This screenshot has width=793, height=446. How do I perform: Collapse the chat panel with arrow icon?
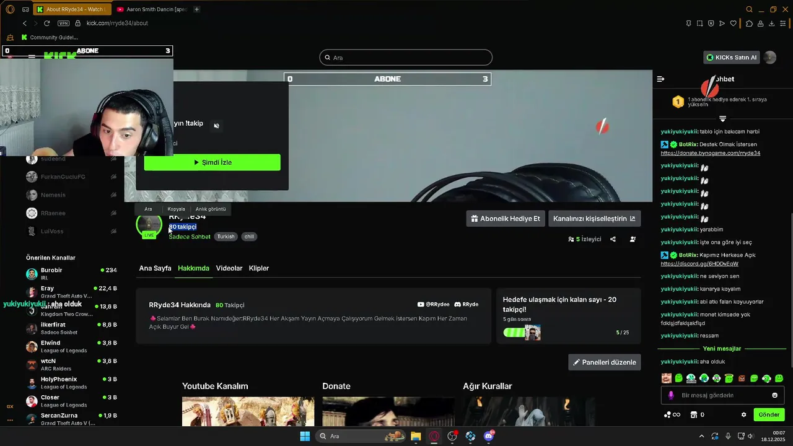660,79
